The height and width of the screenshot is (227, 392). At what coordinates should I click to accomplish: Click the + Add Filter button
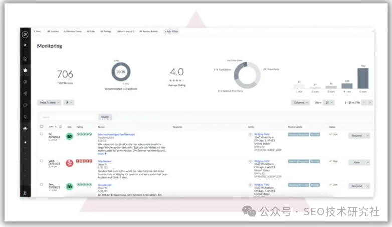[x=171, y=31]
